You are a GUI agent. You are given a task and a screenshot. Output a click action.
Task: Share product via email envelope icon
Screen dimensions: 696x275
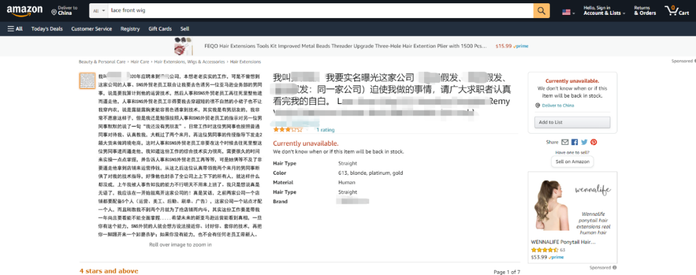click(565, 142)
